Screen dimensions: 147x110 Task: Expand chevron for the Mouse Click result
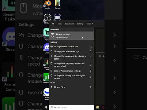[x=91, y=87]
